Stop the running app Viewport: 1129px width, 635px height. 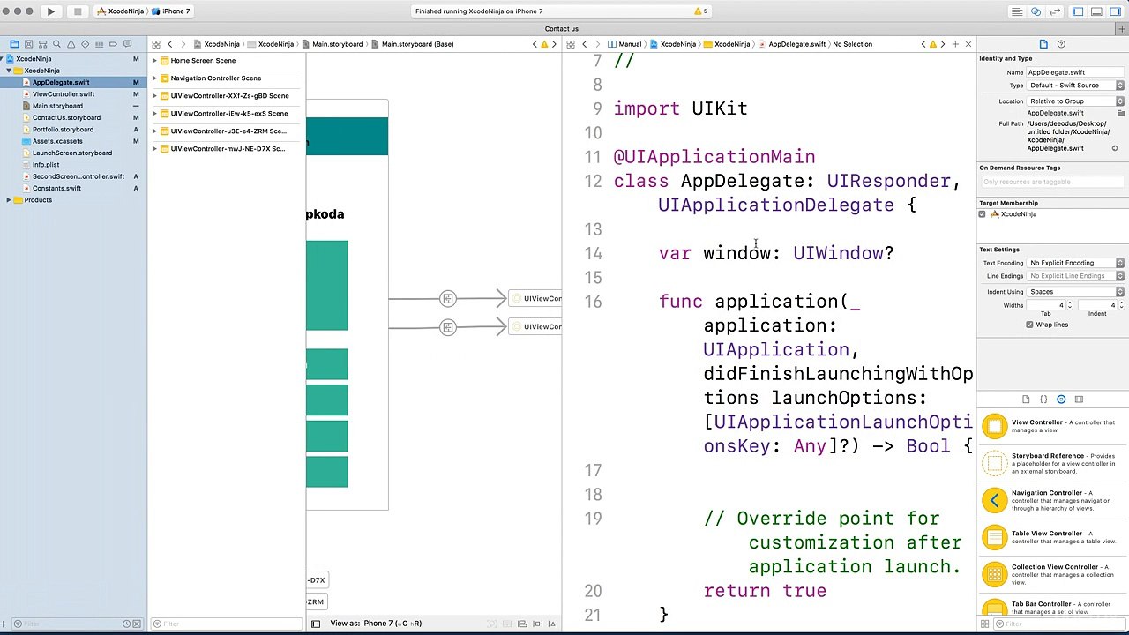click(77, 11)
